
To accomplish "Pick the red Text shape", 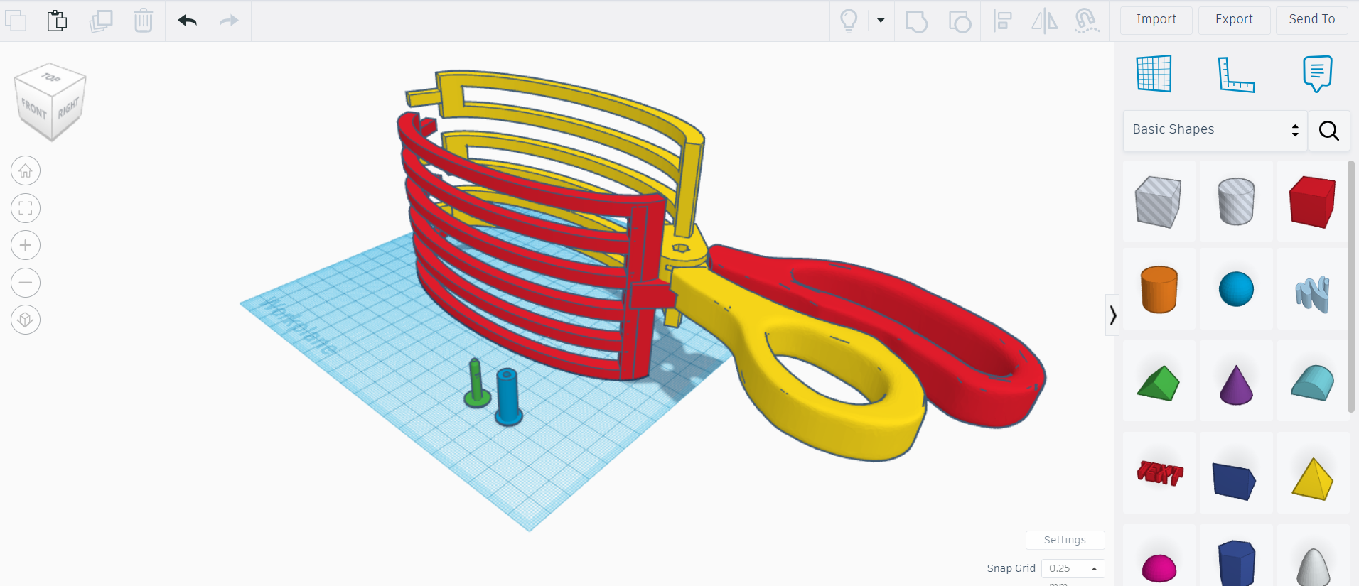I will pos(1159,472).
